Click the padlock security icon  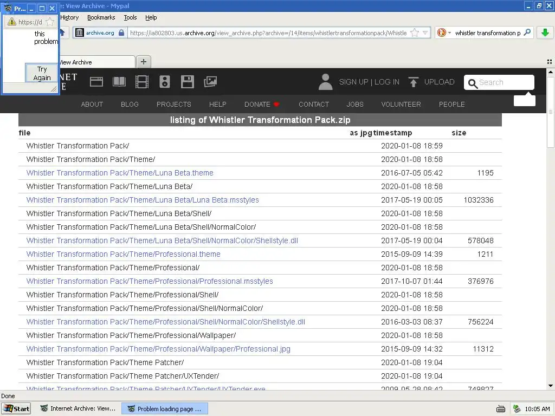(x=121, y=32)
